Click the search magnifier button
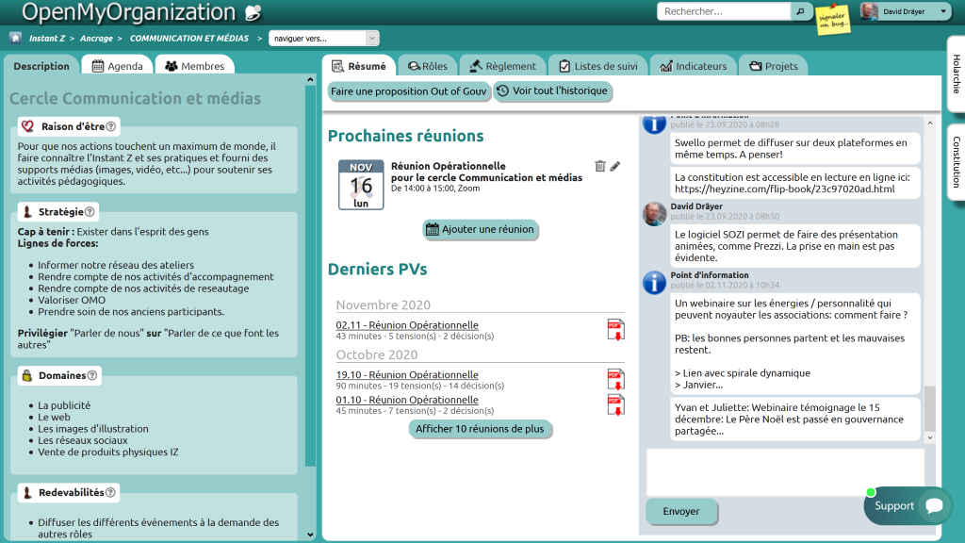965x543 pixels. [800, 11]
